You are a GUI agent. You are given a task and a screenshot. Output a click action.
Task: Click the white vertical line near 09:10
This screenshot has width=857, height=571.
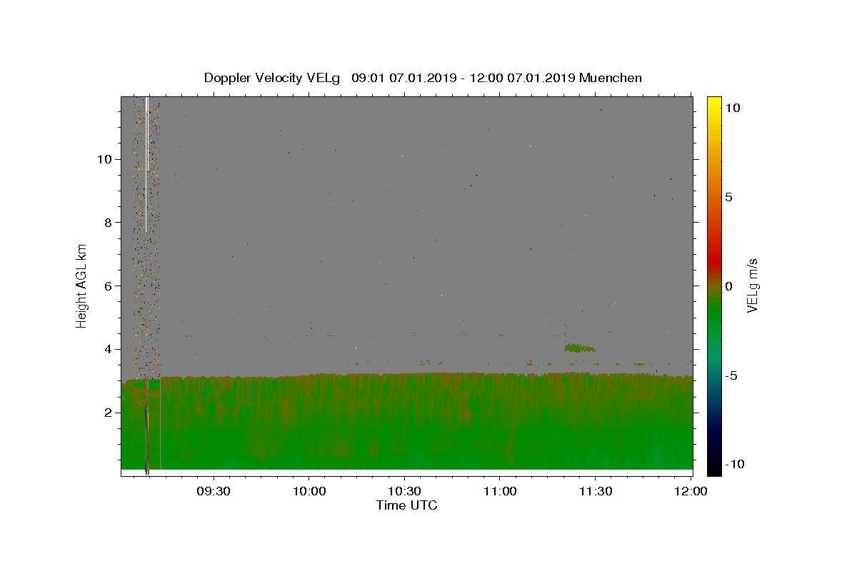(x=146, y=163)
